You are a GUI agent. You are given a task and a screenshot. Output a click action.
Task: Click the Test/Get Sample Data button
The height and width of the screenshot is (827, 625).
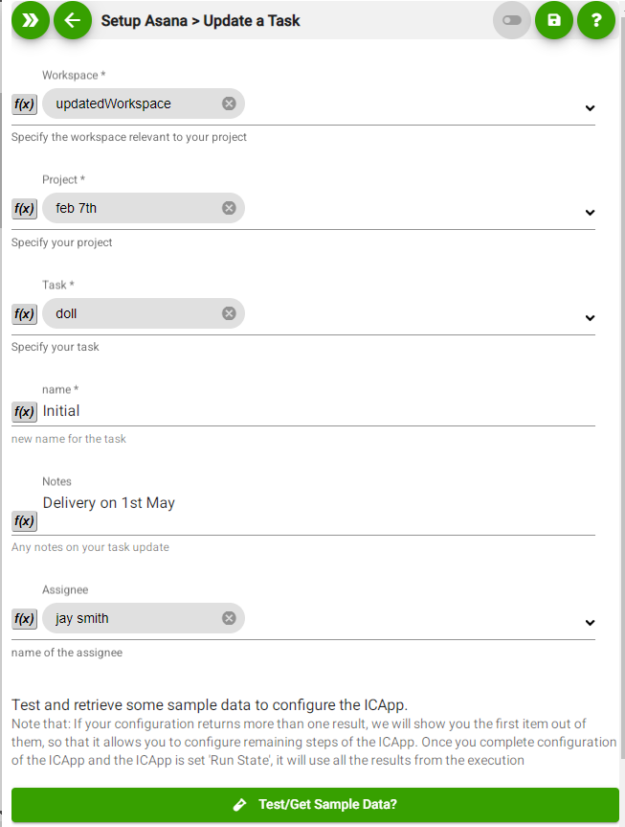315,804
